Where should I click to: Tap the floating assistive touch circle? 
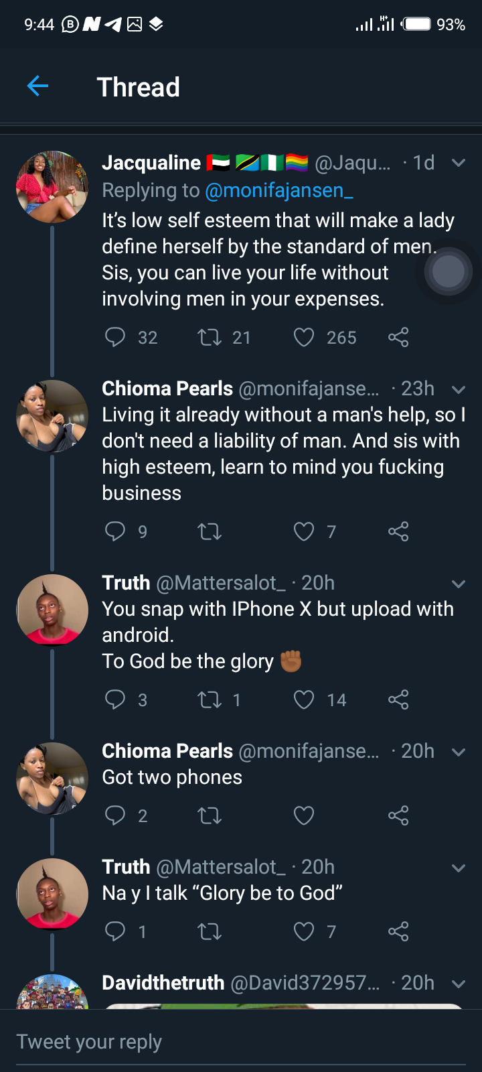tap(449, 271)
